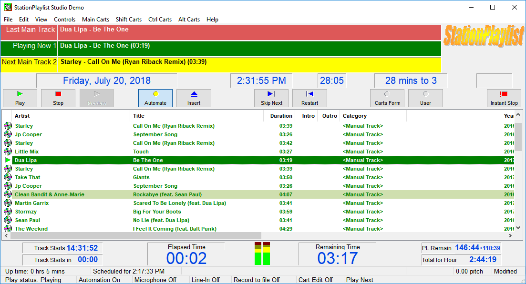Click the Insert eject-arrow button

point(194,98)
